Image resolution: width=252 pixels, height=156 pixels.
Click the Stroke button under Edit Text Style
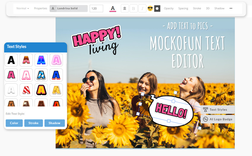click(34, 123)
